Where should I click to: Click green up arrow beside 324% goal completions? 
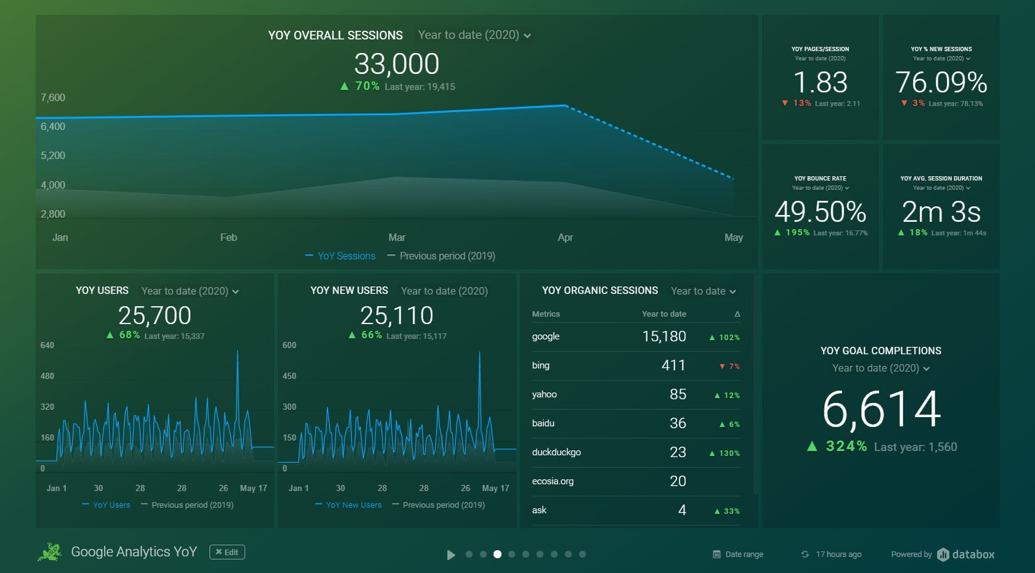pos(812,447)
